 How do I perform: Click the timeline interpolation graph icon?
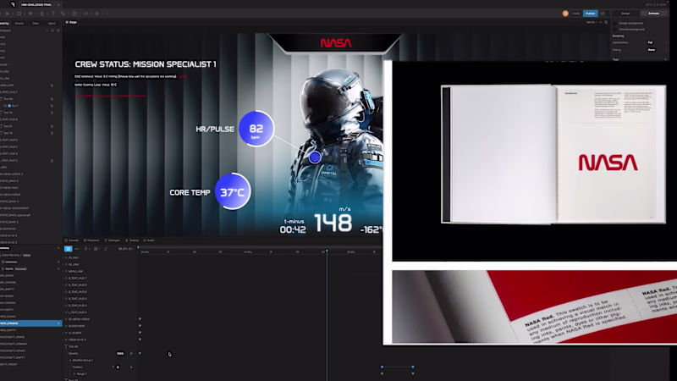pyautogui.click(x=105, y=249)
